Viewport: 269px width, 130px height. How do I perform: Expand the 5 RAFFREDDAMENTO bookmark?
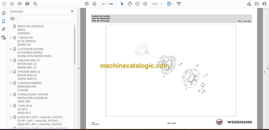click(11, 83)
